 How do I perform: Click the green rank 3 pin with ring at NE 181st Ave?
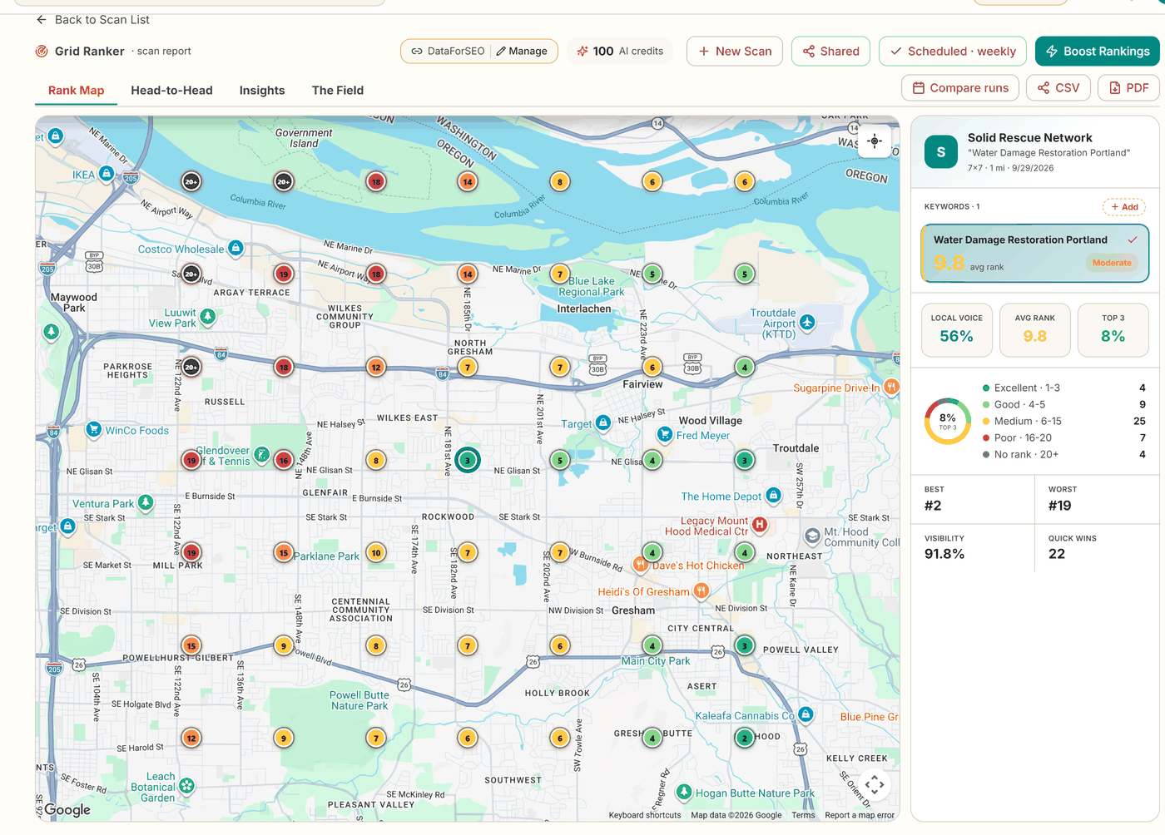(x=468, y=460)
